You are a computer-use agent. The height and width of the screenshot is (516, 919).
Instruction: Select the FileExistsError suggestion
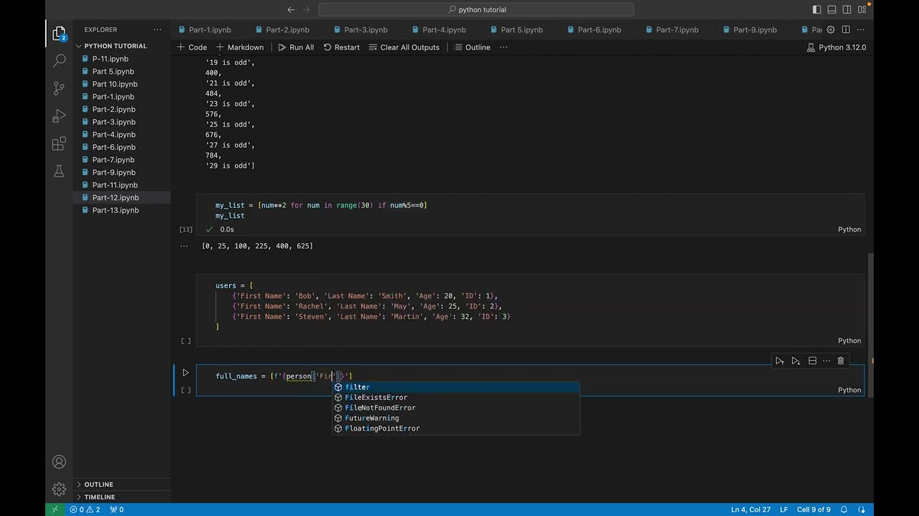pyautogui.click(x=456, y=397)
